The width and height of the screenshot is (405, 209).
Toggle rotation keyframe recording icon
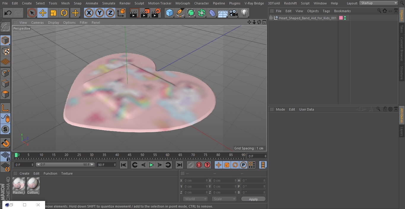point(235,165)
